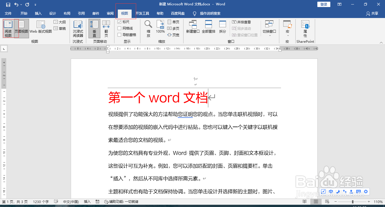This screenshot has height=207, width=385.
Task: Switch to Print Layout from status bar
Action: tap(316, 202)
